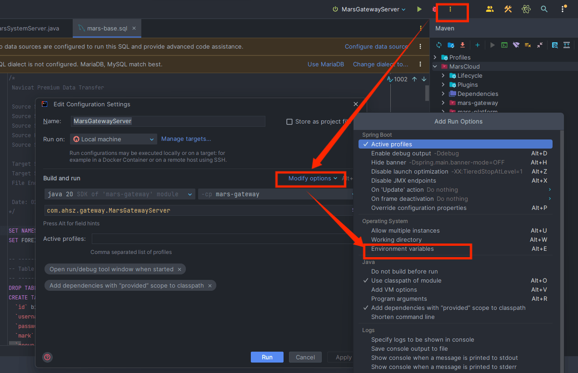Open options menu on data source notification bar
Viewport: 578px width, 373px height.
coord(421,46)
